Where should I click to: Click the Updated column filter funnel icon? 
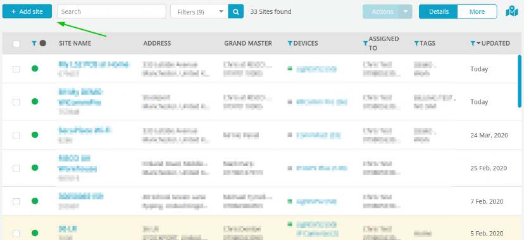(473, 44)
